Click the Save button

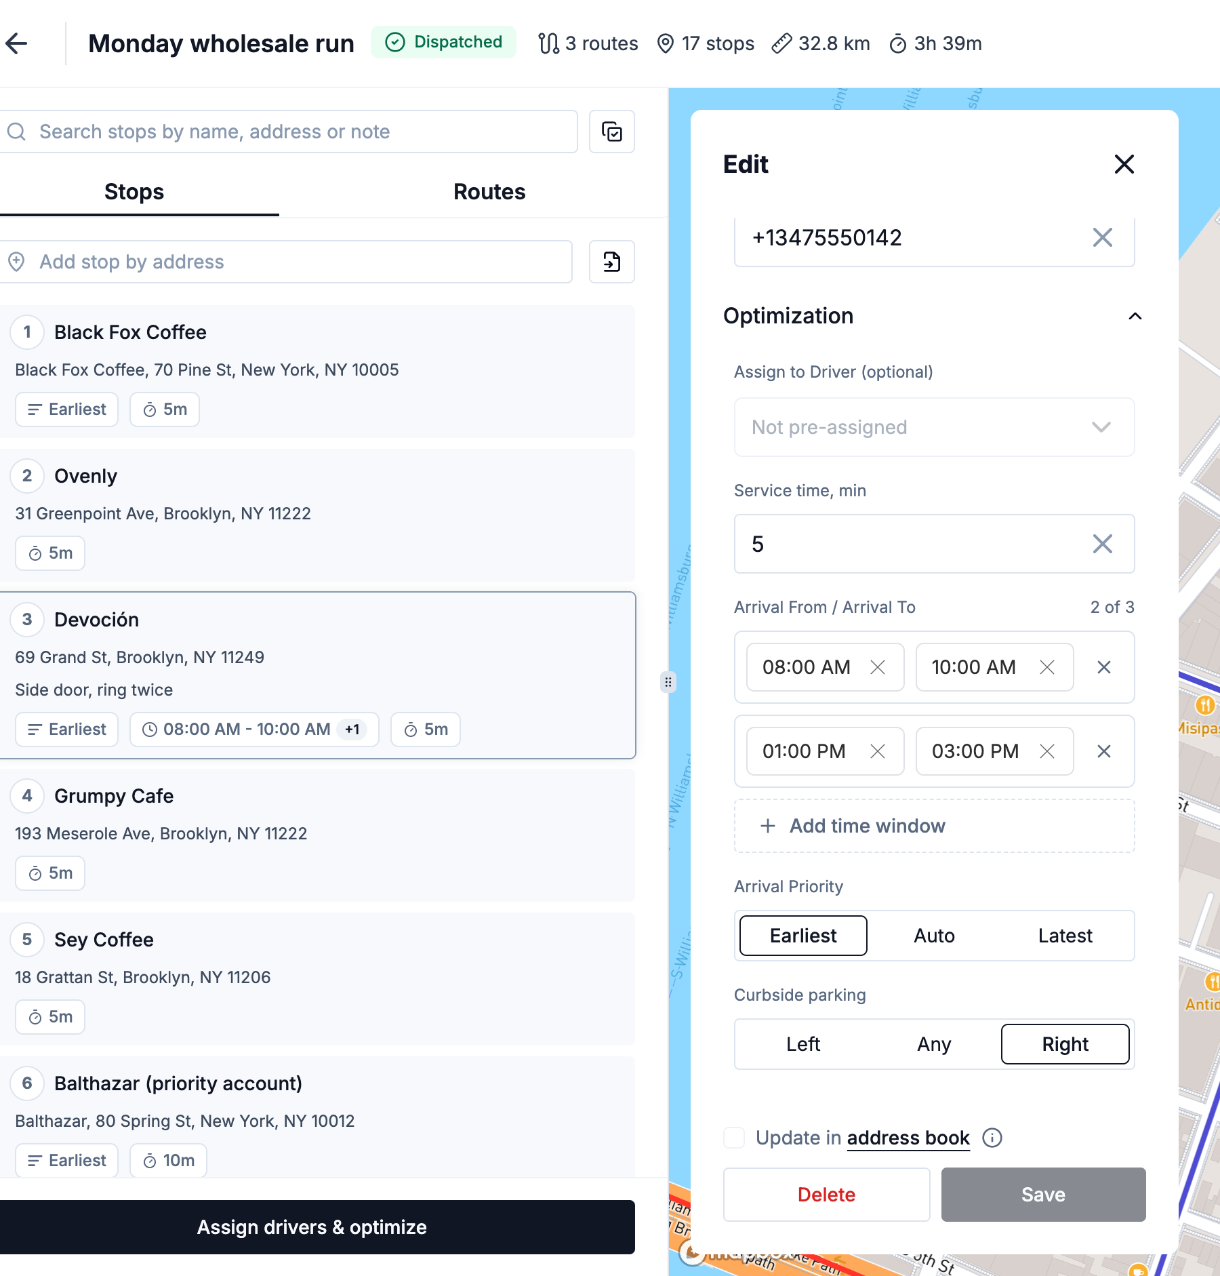point(1043,1195)
